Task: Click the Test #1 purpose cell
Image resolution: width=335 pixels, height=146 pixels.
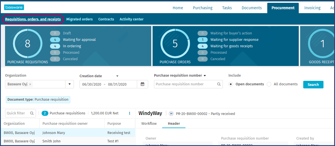Action: tap(113, 141)
